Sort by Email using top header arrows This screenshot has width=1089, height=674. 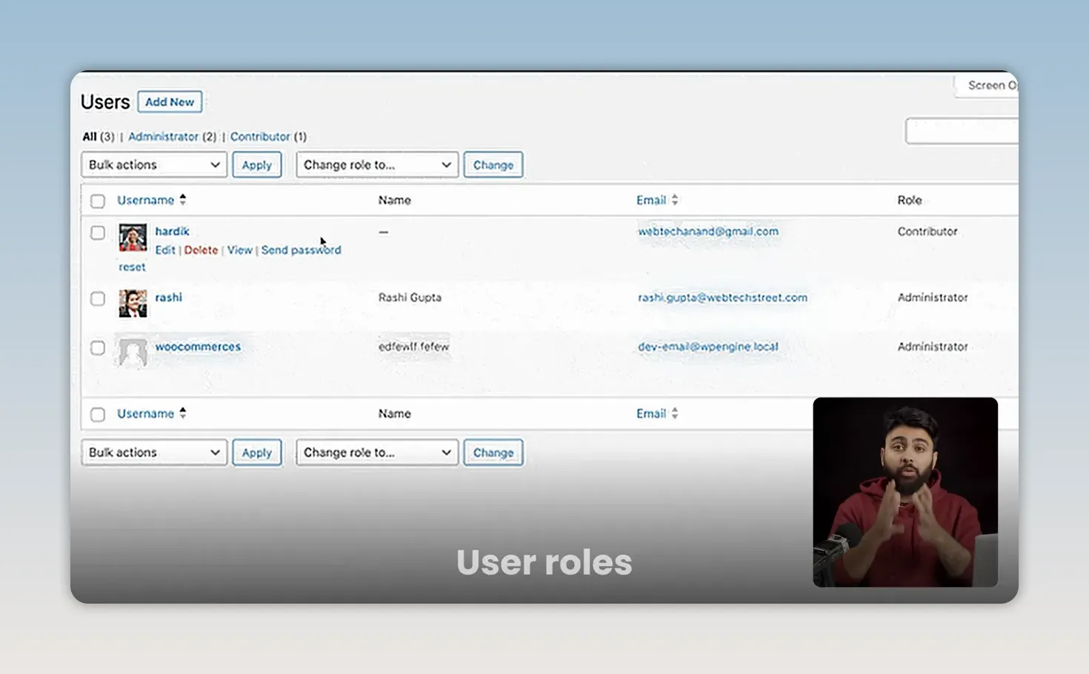675,200
